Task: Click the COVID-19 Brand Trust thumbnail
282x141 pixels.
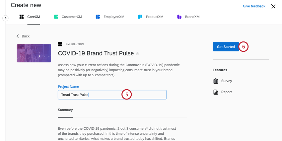Action: pyautogui.click(x=34, y=53)
